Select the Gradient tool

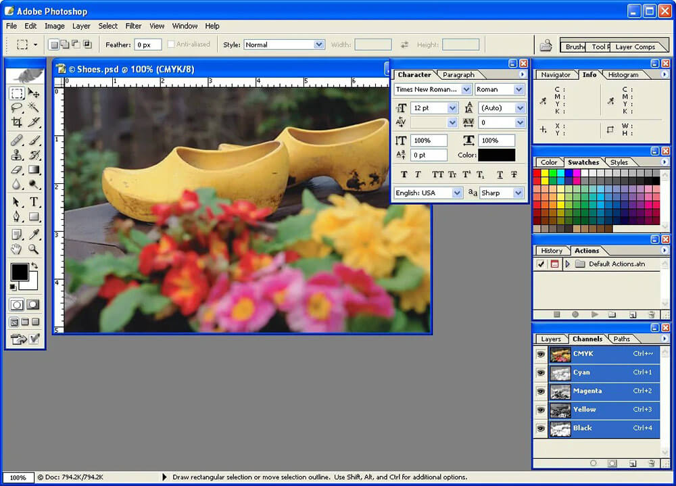[34, 170]
